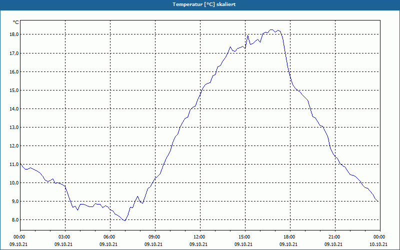This screenshot has width=400, height=250.
Task: Select the '9,0' y-axis label
Action: tap(15, 201)
